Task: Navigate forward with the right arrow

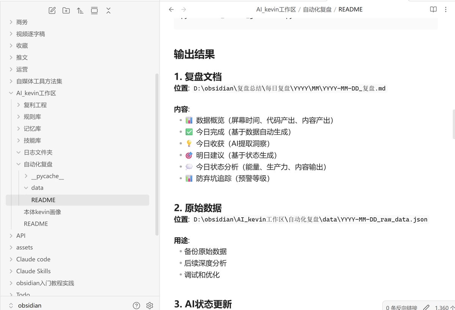Action: [184, 9]
